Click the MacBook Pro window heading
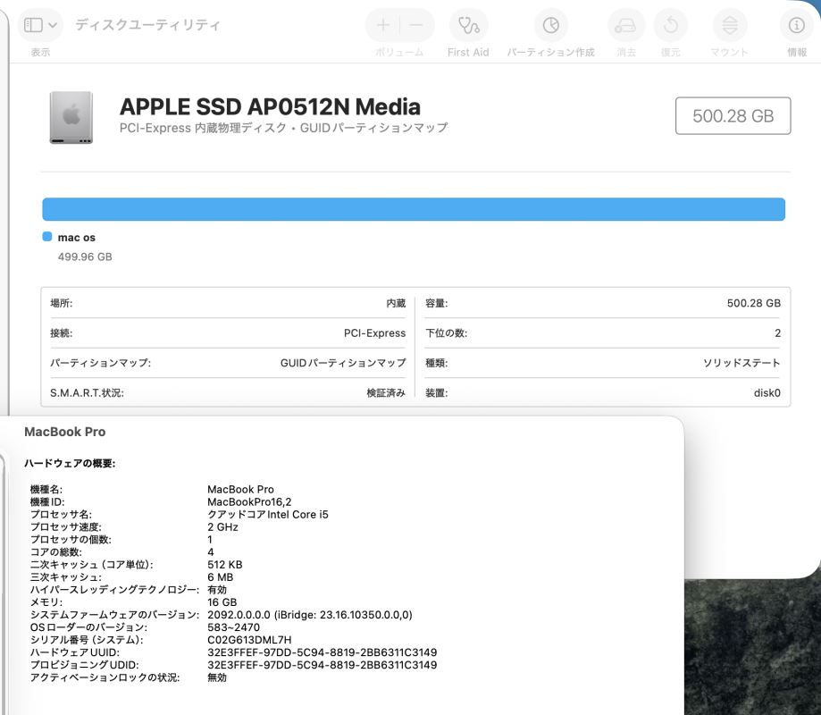The image size is (821, 715). click(64, 432)
